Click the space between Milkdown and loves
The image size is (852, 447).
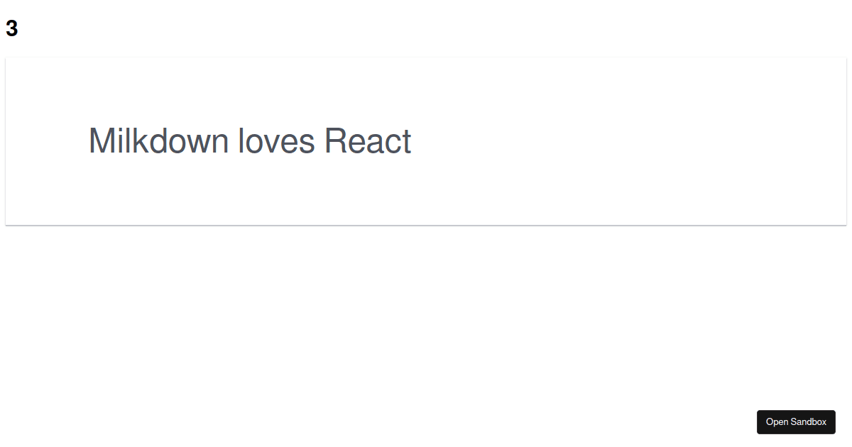[234, 140]
